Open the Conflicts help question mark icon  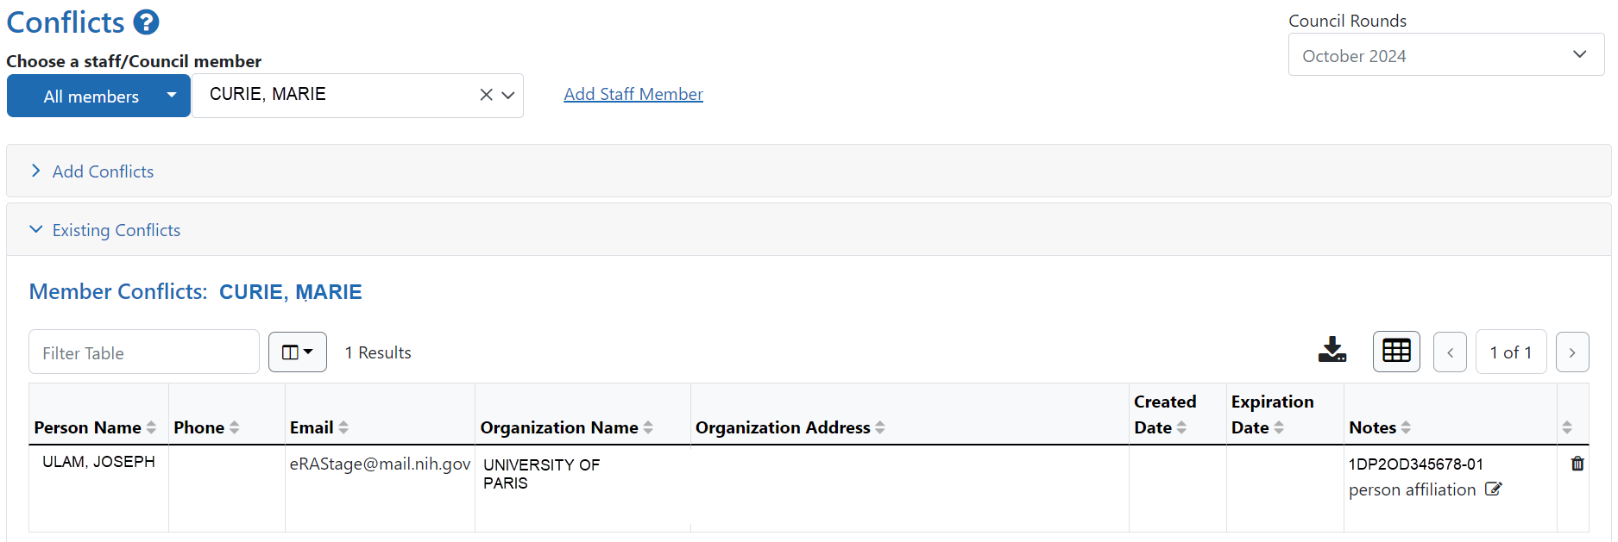click(x=147, y=22)
